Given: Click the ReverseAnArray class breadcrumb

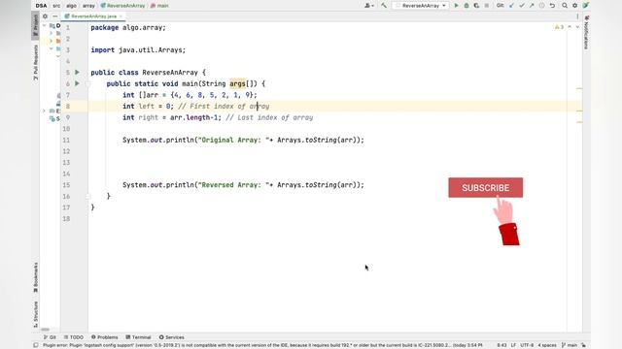Looking at the screenshot, I should tap(122, 6).
